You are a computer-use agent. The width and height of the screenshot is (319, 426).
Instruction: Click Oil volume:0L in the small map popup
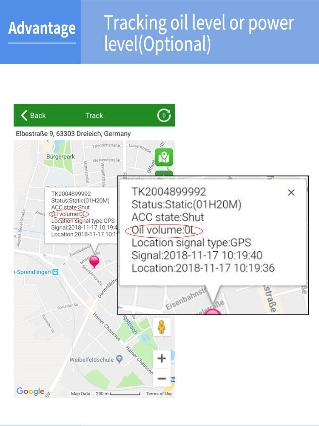coord(68,214)
